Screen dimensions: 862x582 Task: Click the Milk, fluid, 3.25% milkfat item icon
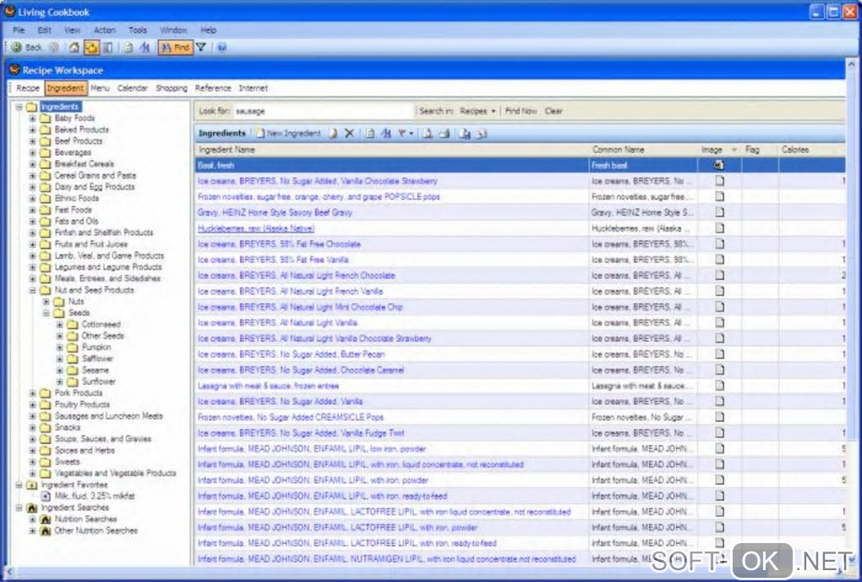pyautogui.click(x=46, y=497)
